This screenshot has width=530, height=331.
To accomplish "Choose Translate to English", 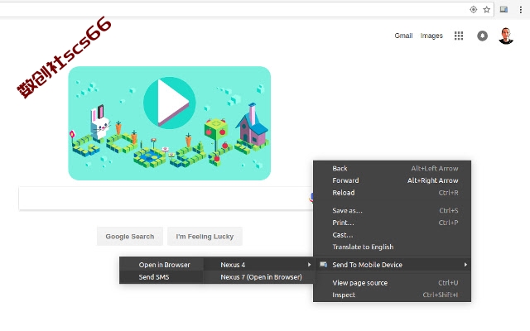I will [392, 247].
